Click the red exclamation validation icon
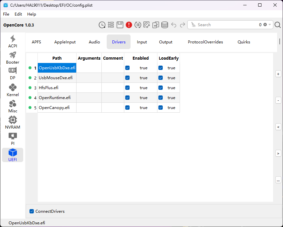 (129, 25)
